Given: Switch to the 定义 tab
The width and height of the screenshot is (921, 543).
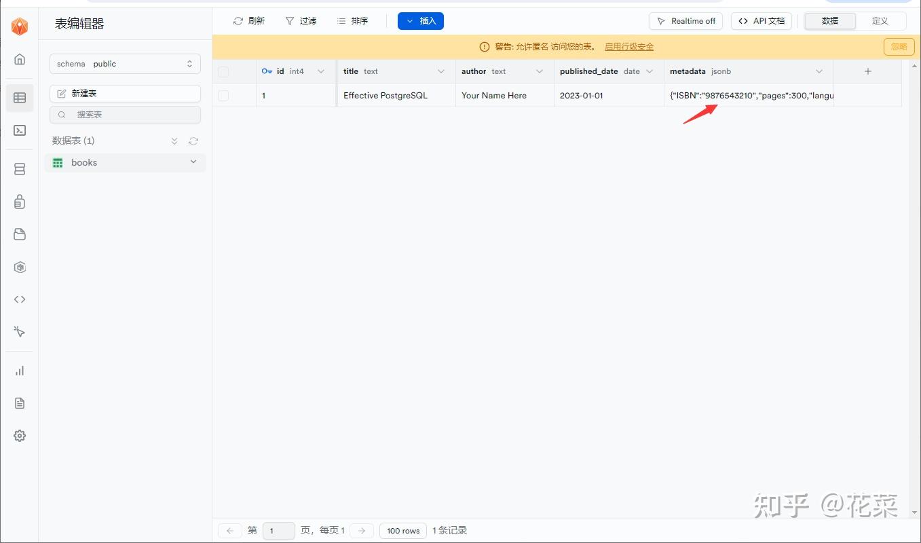Looking at the screenshot, I should point(880,21).
